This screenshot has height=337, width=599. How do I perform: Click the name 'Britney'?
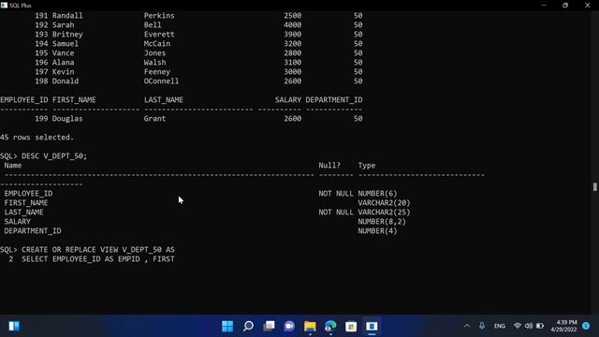point(67,35)
